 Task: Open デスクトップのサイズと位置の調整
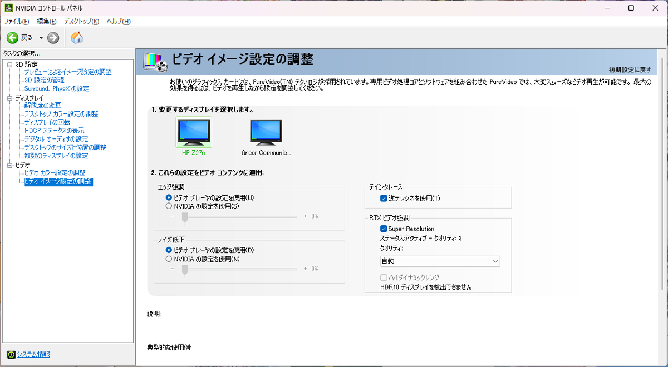[x=65, y=147]
